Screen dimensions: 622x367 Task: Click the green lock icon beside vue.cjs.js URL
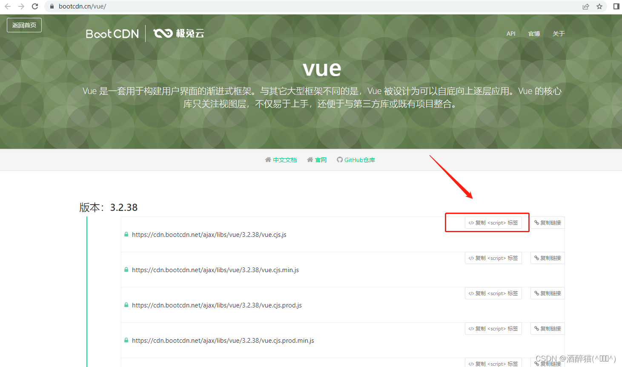click(x=126, y=234)
